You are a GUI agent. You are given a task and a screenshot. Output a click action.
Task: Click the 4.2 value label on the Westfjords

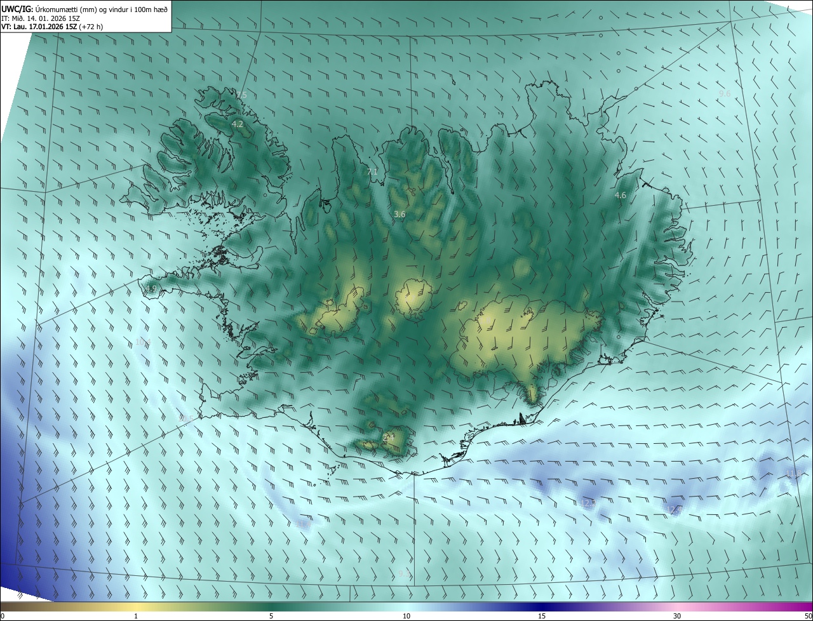click(238, 124)
